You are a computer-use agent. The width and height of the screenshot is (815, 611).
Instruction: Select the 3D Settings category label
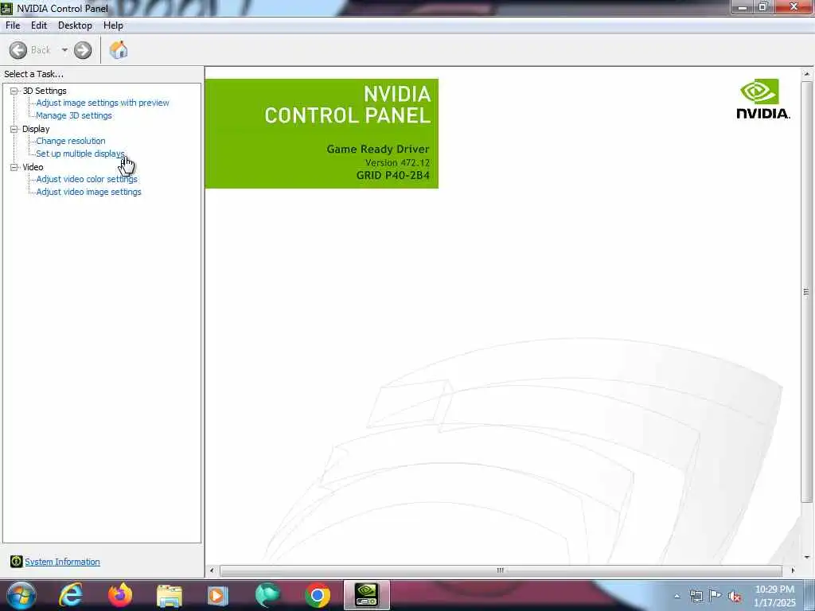tap(45, 91)
